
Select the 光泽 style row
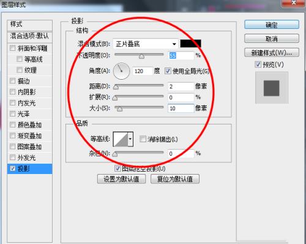29,113
